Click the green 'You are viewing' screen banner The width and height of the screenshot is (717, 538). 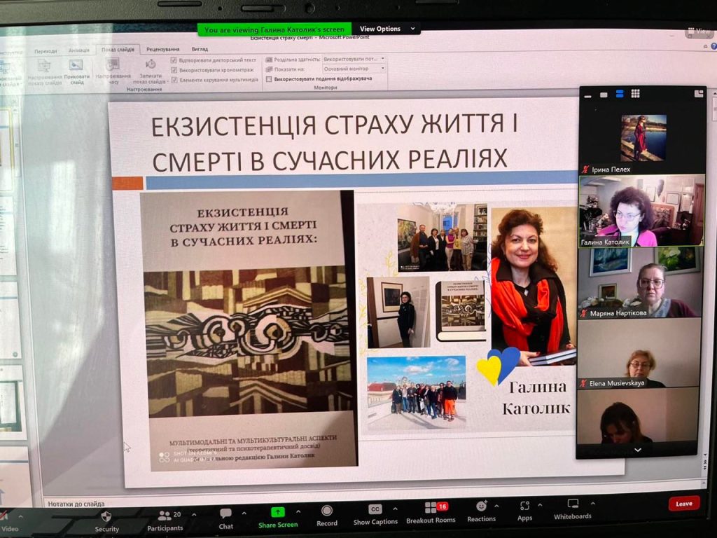tap(274, 29)
